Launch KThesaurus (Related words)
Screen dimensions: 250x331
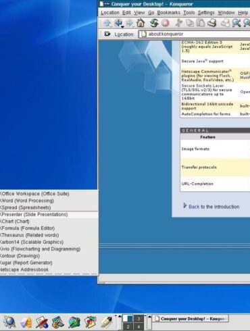point(49,235)
